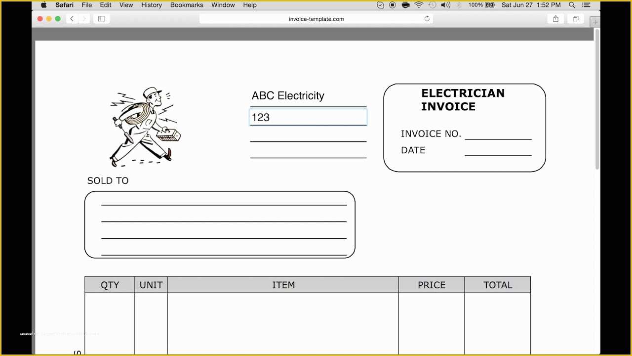The width and height of the screenshot is (632, 356).
Task: Click the DATE entry line
Action: (x=498, y=150)
